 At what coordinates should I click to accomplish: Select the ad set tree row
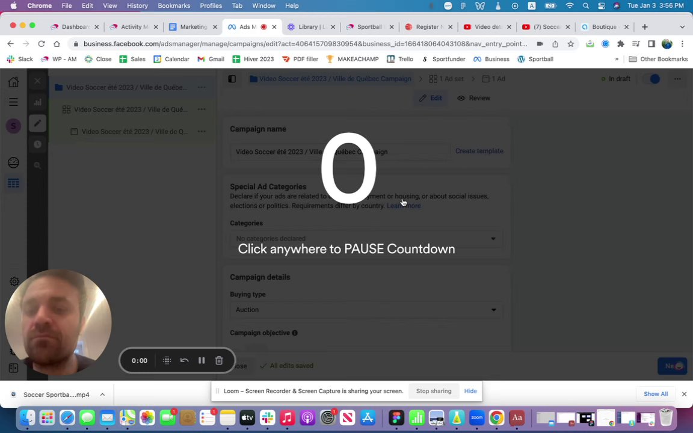132,109
